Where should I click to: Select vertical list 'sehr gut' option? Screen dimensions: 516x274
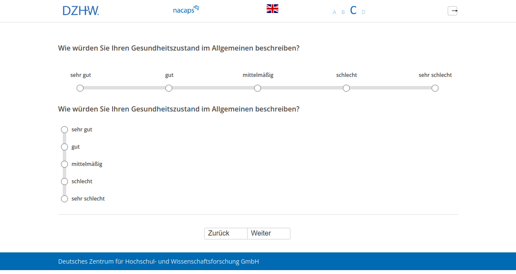click(x=64, y=130)
